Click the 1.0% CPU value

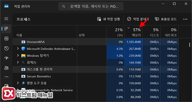coord(120,56)
